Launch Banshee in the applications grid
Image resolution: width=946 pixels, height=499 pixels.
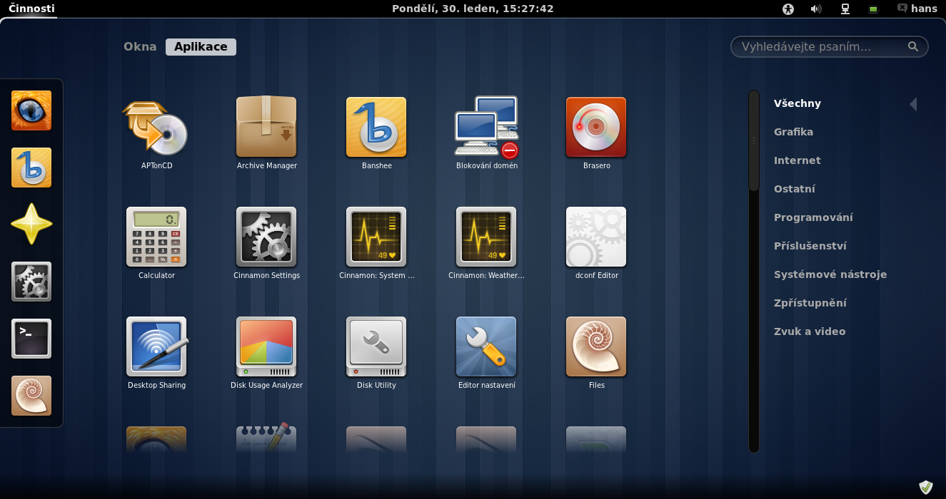click(x=376, y=133)
